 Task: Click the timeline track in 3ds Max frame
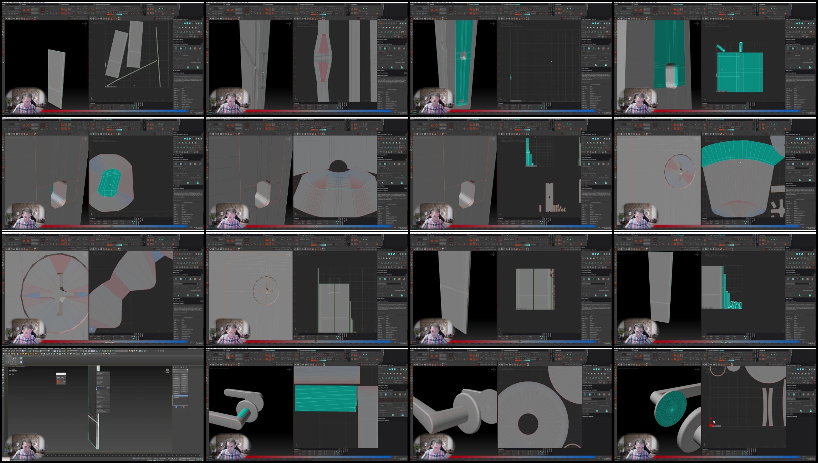click(x=121, y=455)
